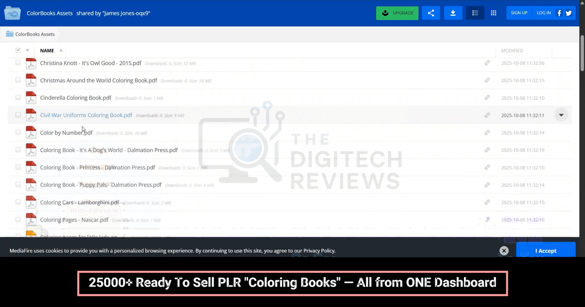This screenshot has height=307, width=585.
Task: Click PDF icon of Coloring Pages Nascar
Action: click(x=31, y=220)
